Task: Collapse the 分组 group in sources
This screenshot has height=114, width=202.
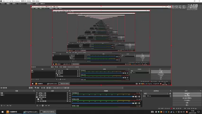Action: pyautogui.click(x=36, y=99)
